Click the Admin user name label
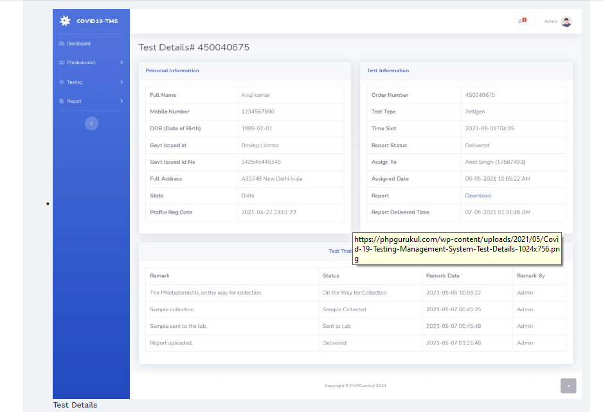Viewport: 603px width, 412px height. (x=551, y=21)
